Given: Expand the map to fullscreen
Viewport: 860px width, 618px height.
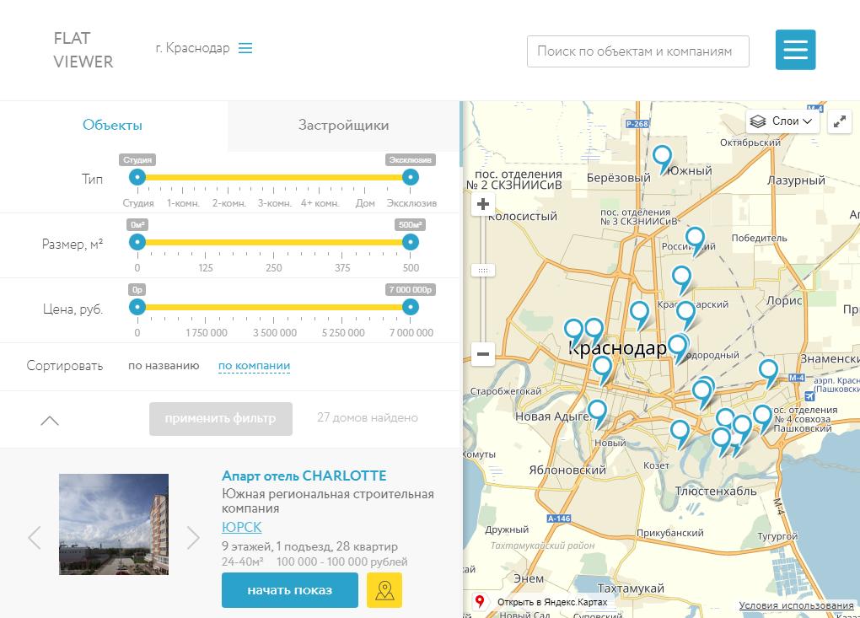Looking at the screenshot, I should 840,121.
